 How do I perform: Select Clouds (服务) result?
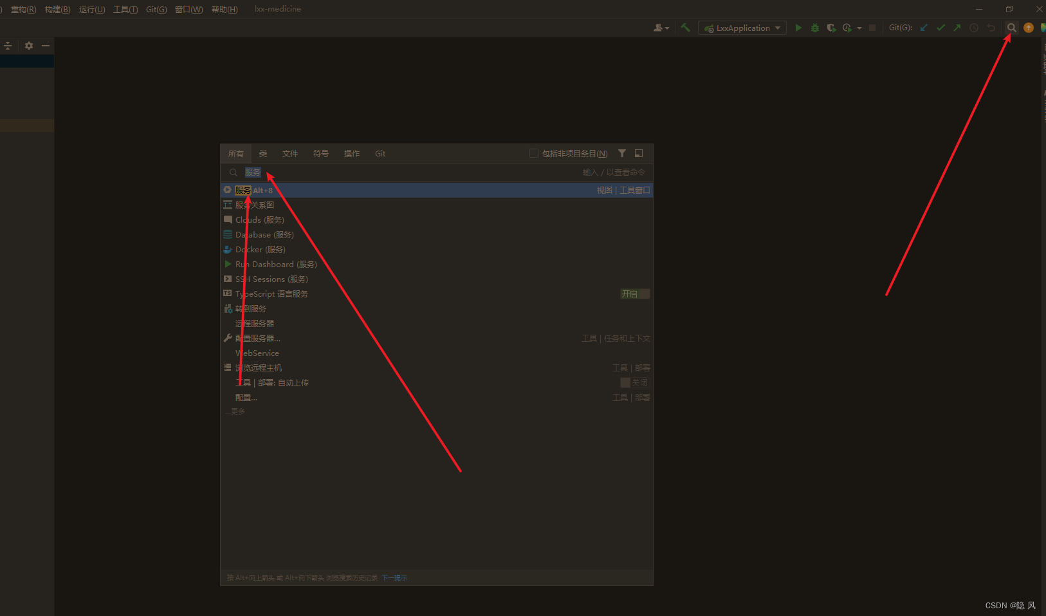click(437, 220)
